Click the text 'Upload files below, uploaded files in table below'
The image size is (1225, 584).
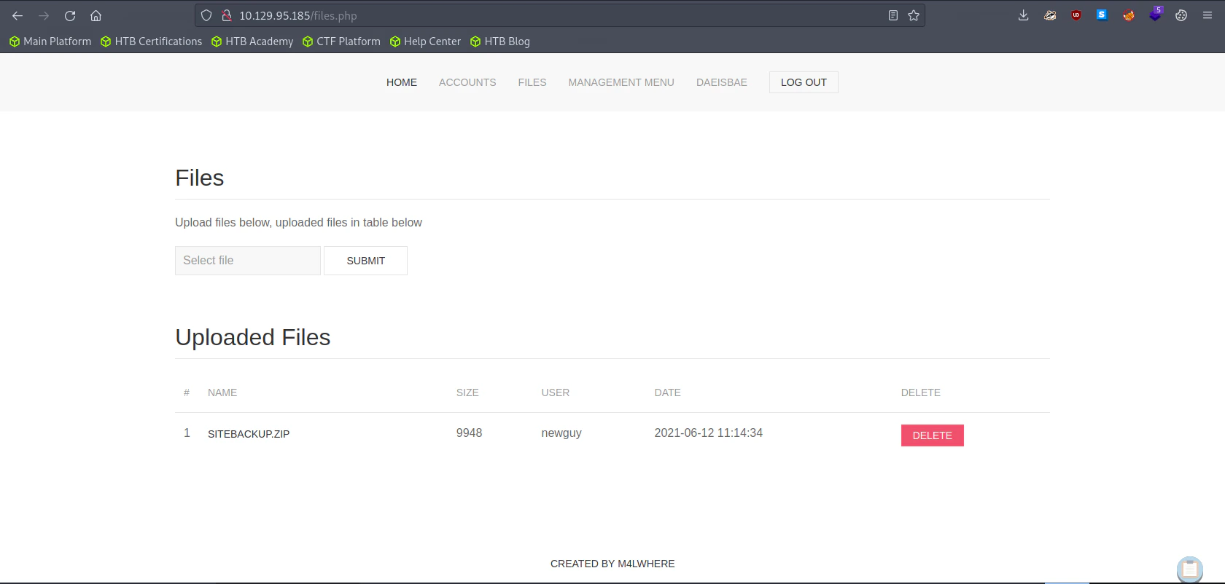coord(298,223)
